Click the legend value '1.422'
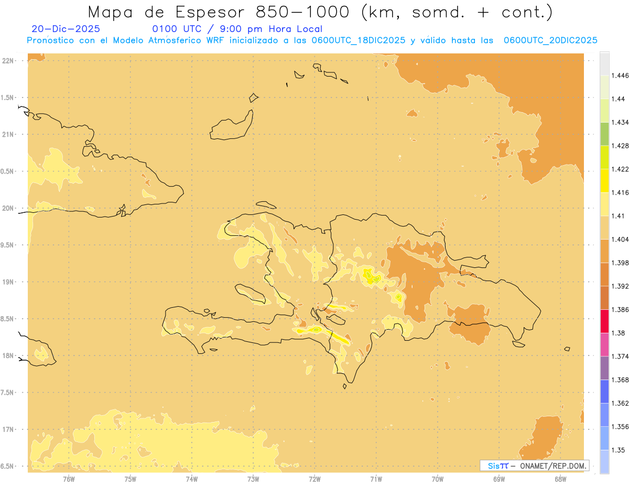Screen dimensions: 629x486 pos(620,169)
